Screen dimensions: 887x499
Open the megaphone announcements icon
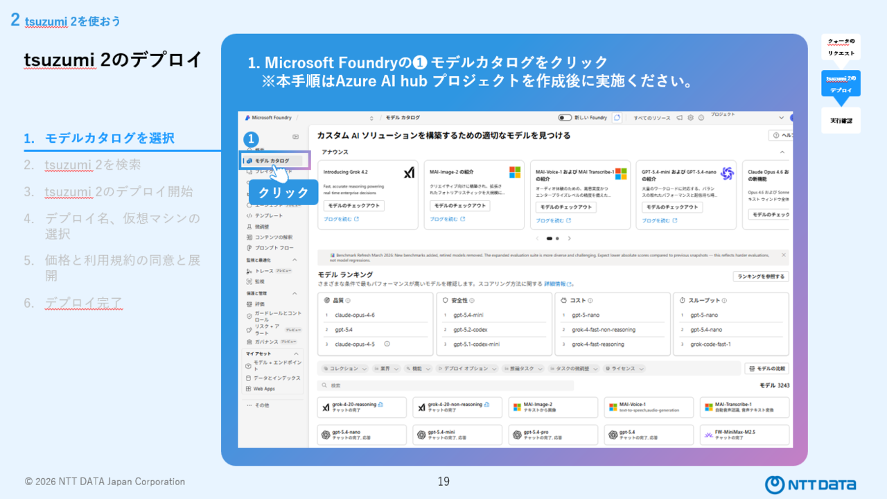click(680, 118)
